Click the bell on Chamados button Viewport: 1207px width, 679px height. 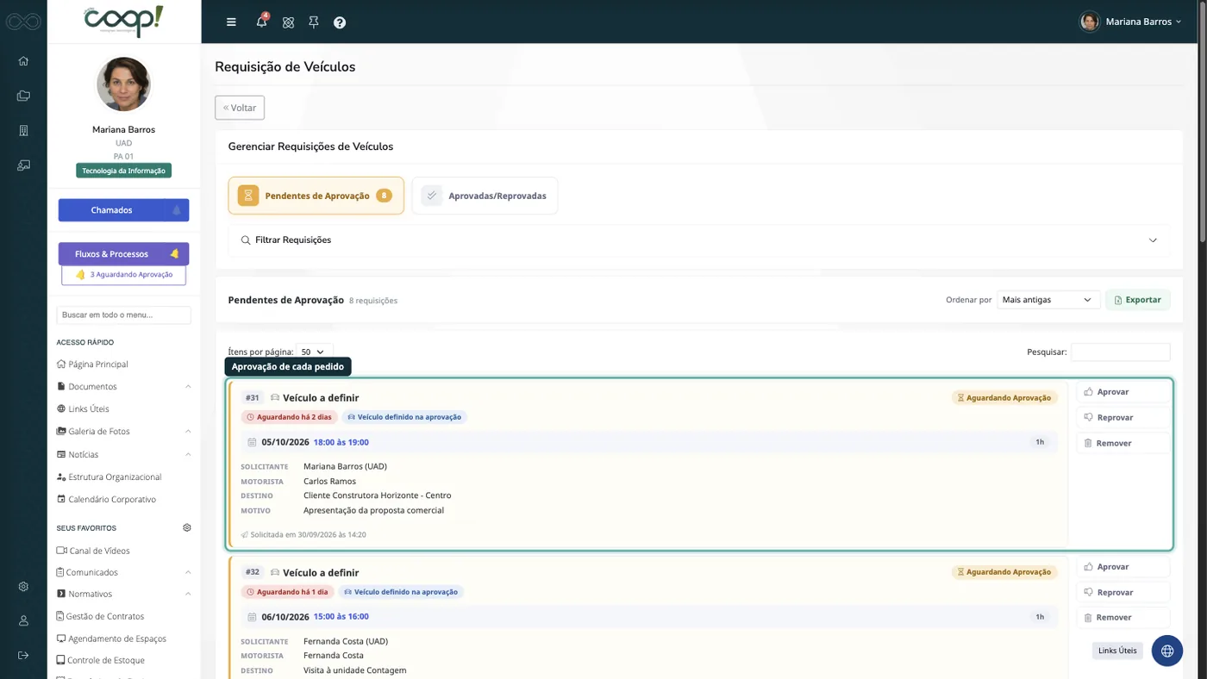[x=177, y=210]
